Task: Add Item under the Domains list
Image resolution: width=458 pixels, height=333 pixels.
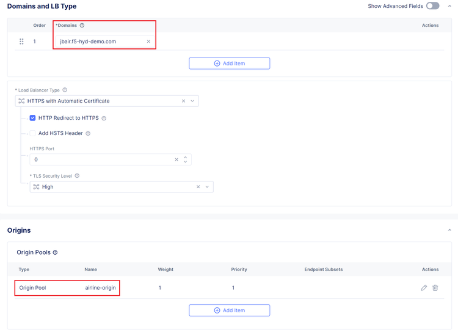Action: [x=230, y=64]
